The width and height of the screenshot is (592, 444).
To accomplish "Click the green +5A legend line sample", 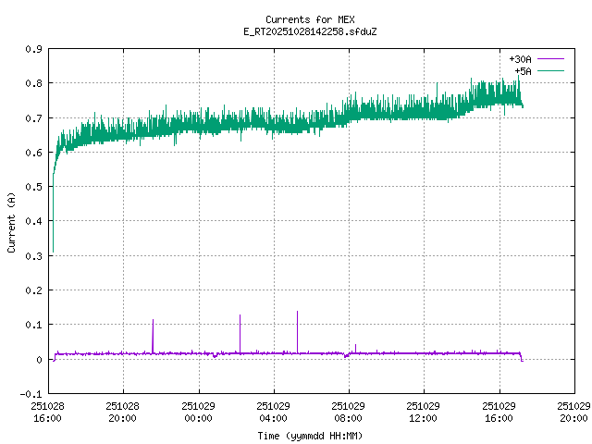I will pos(549,69).
